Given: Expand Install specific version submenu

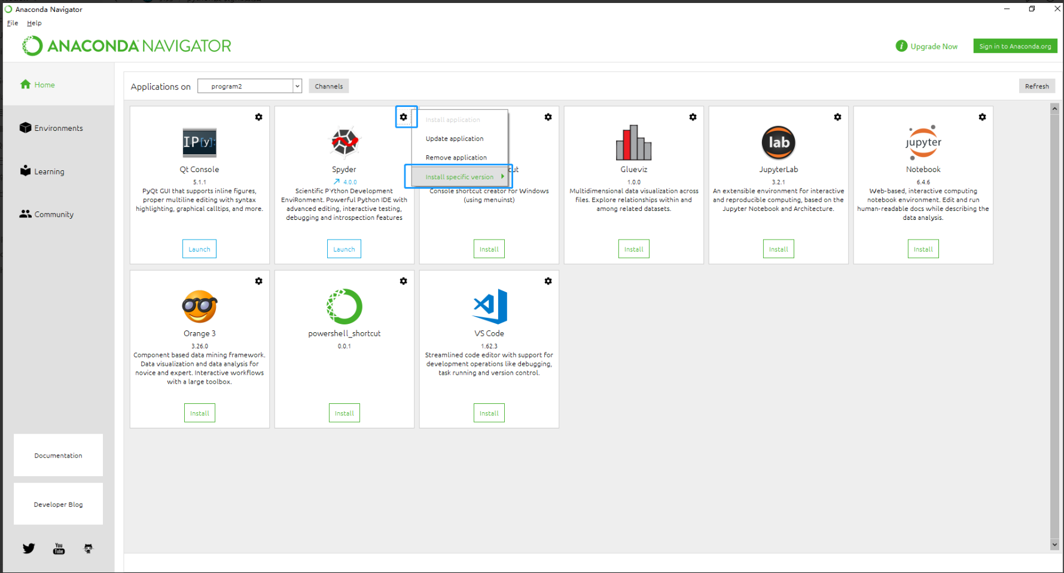Looking at the screenshot, I should point(459,177).
